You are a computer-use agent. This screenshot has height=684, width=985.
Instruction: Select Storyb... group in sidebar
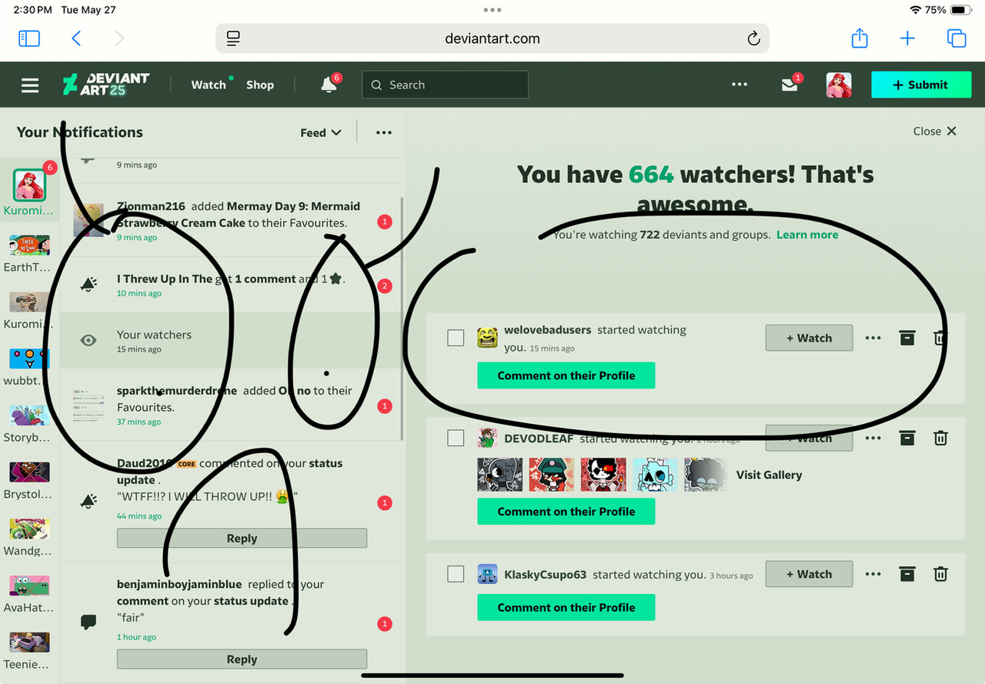(30, 424)
